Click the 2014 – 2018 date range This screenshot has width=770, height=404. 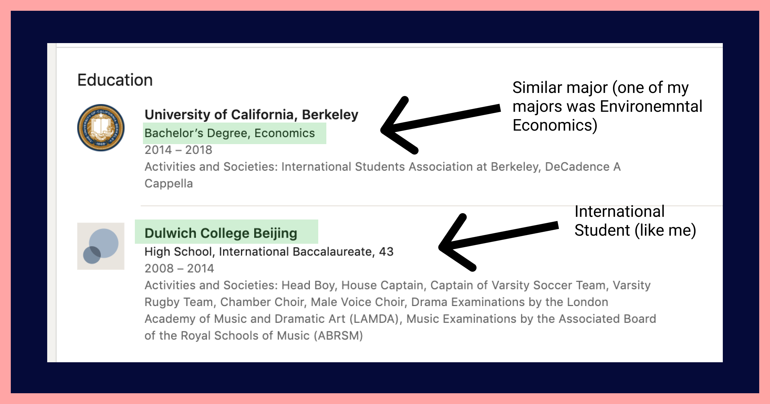click(x=178, y=150)
